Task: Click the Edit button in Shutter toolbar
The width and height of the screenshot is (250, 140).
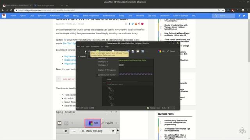Action: [x=161, y=51]
